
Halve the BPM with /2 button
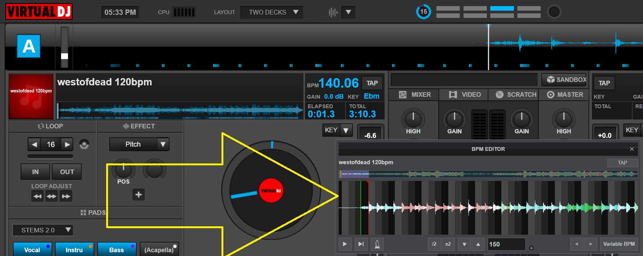(434, 244)
